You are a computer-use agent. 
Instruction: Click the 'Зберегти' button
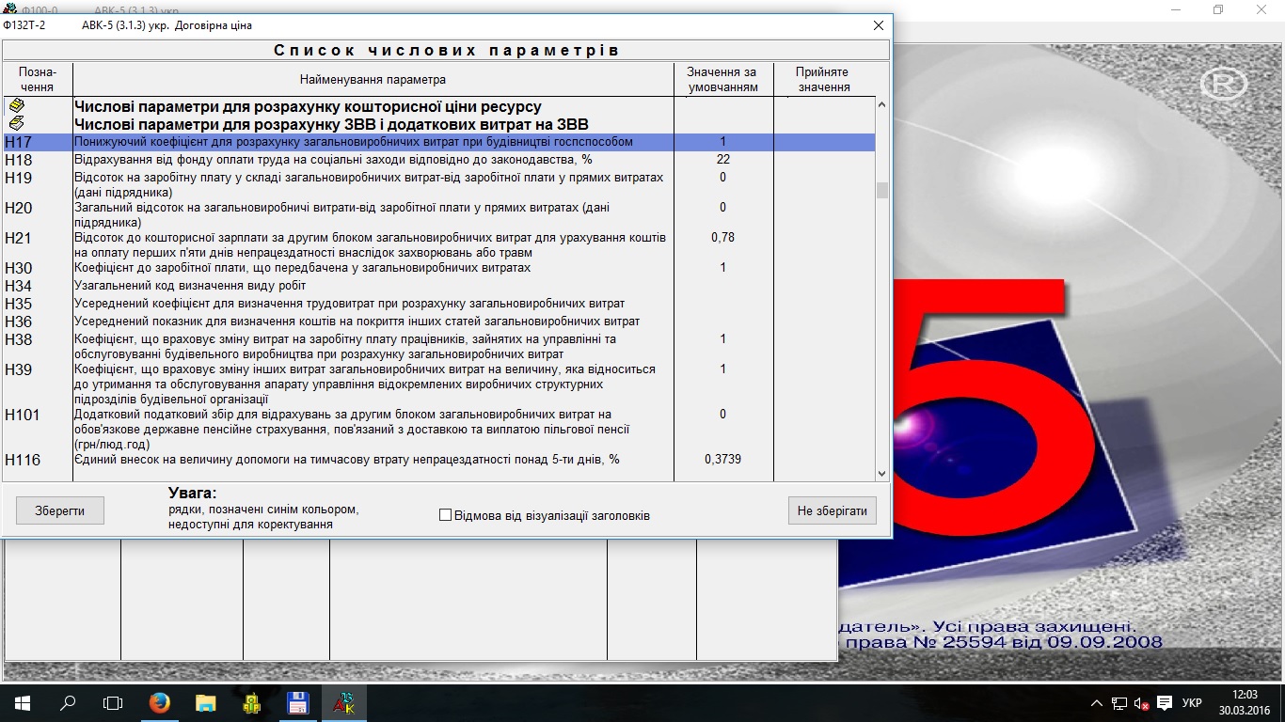60,510
